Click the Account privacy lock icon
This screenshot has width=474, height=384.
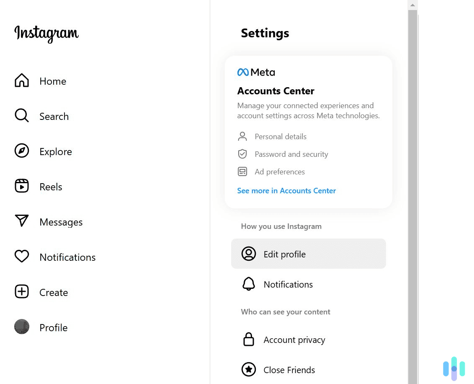pyautogui.click(x=249, y=340)
